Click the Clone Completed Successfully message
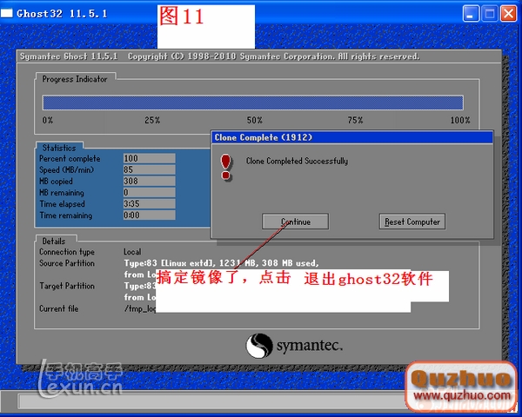This screenshot has height=417, width=522. [x=297, y=161]
